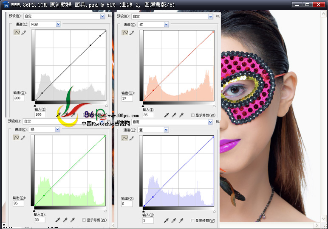Pick the black point eyedropper in Blue panel
The width and height of the screenshot is (328, 229).
tap(166, 220)
